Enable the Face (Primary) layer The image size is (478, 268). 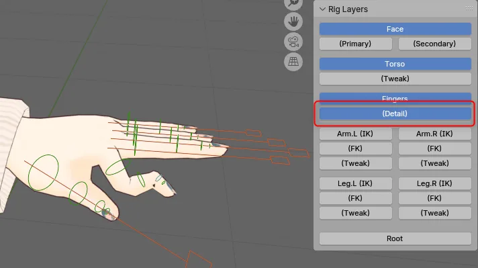tap(355, 44)
